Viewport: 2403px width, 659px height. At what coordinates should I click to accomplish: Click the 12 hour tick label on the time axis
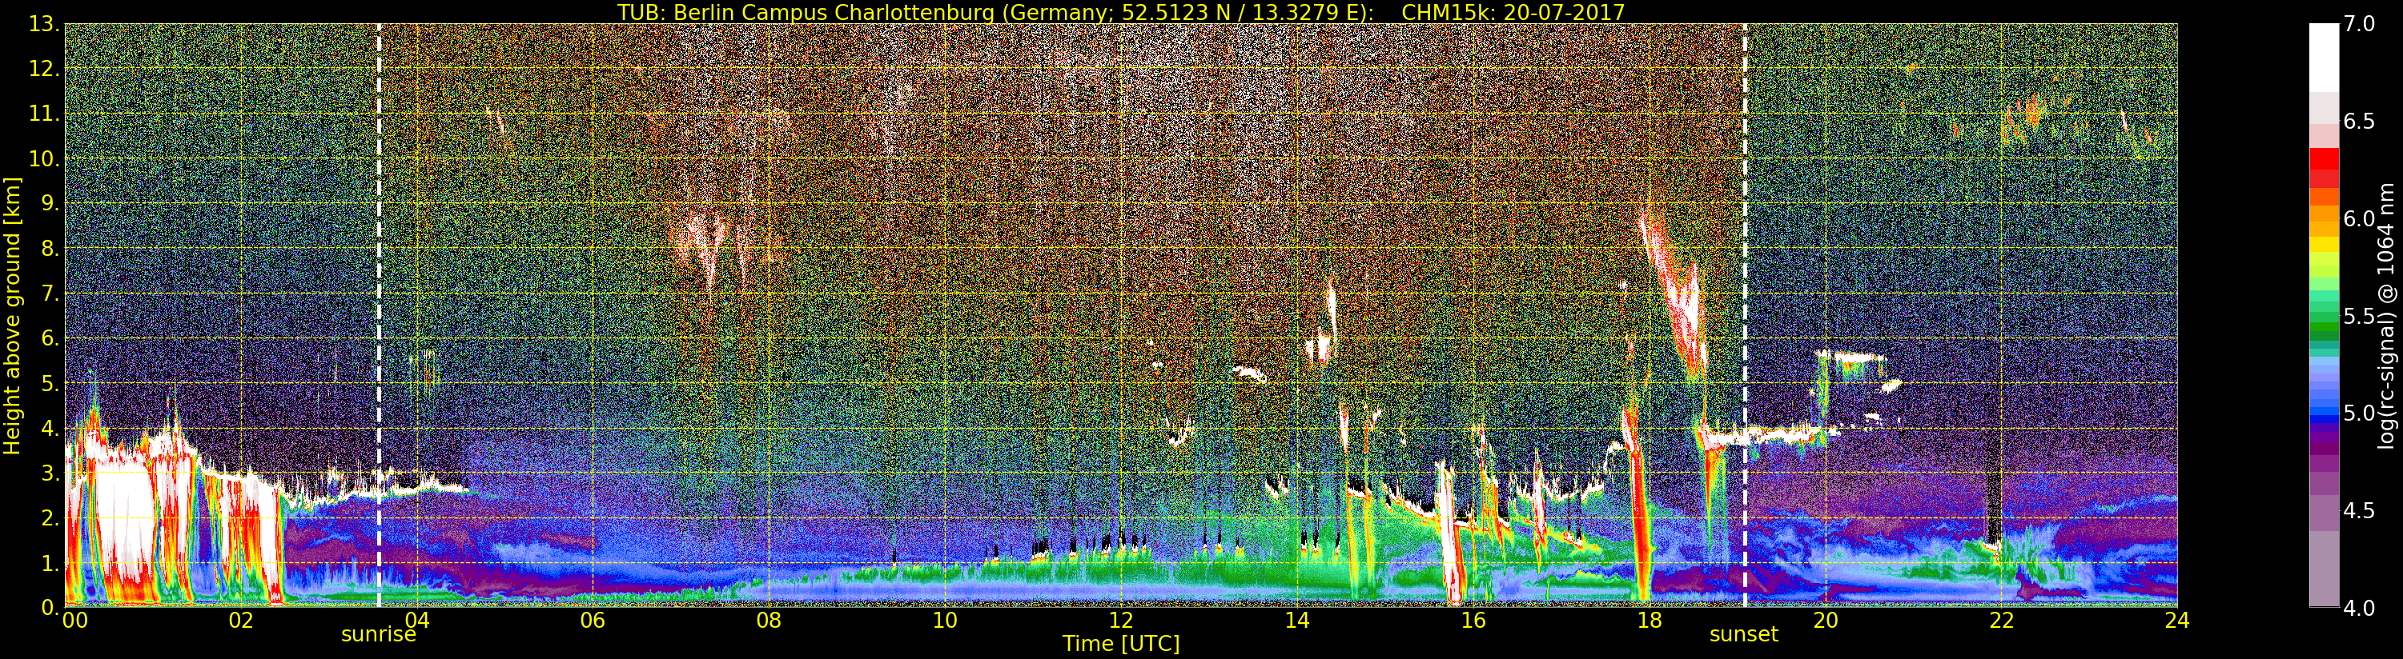point(1120,620)
